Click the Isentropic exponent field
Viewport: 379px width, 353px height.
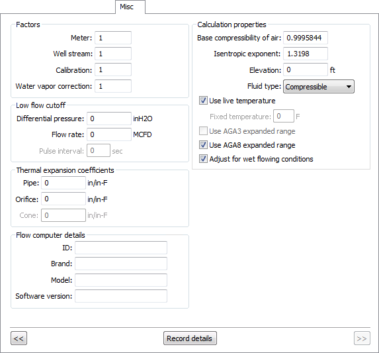306,54
